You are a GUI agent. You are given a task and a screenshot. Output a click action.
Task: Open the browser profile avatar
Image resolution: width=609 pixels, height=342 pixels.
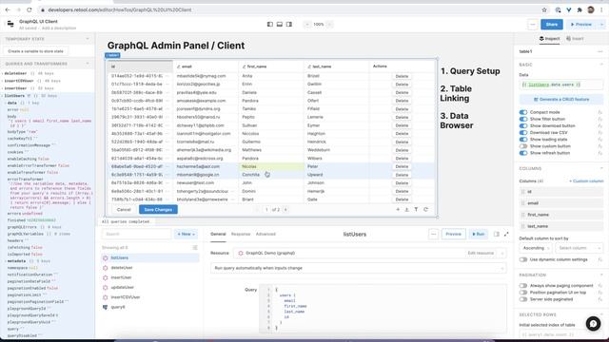click(591, 9)
